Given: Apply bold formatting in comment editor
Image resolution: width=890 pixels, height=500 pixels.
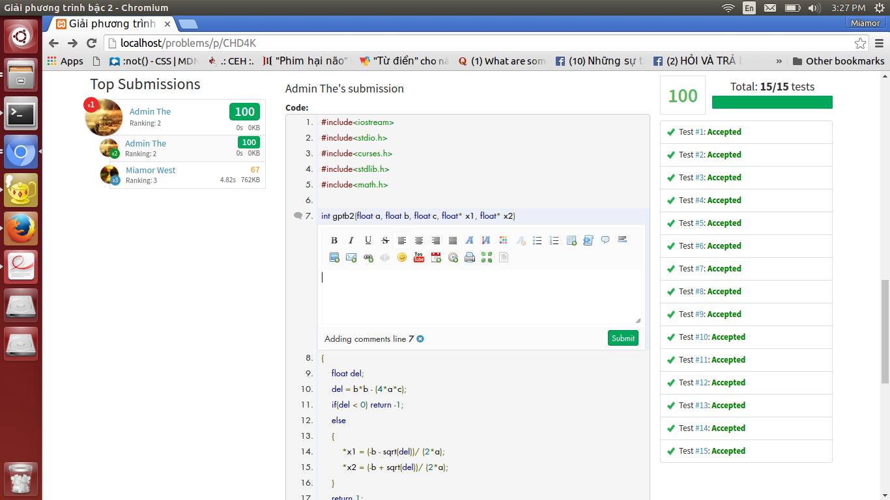Looking at the screenshot, I should click(334, 240).
